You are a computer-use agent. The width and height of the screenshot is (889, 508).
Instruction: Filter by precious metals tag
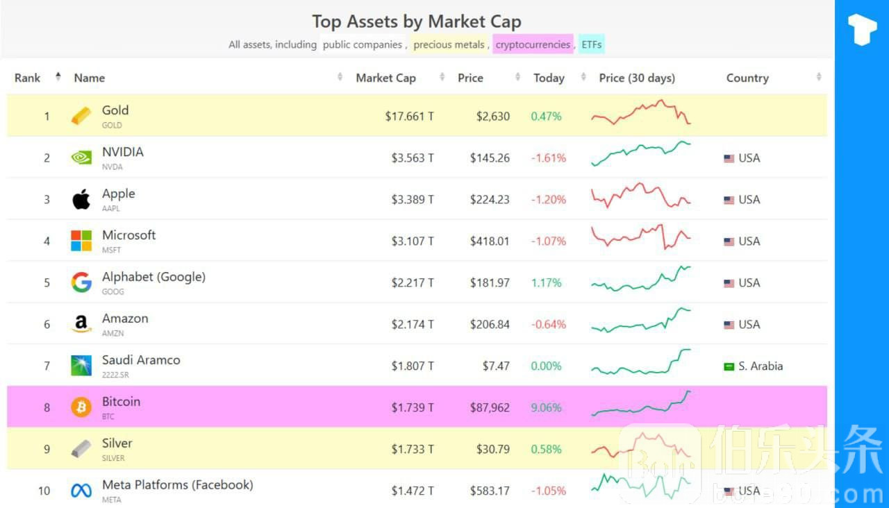tap(449, 44)
